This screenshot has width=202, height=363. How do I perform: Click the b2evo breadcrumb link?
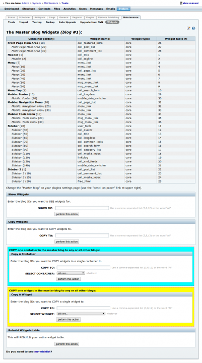point(26,3)
